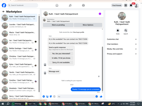Open conversation information purple icon
Screen dimensions: 142x106
click(x=100, y=14)
